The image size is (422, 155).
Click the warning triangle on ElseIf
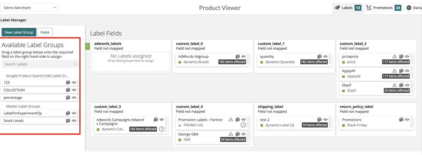[395, 85]
